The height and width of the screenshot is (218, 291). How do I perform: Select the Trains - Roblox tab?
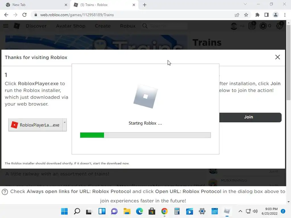coord(104,5)
